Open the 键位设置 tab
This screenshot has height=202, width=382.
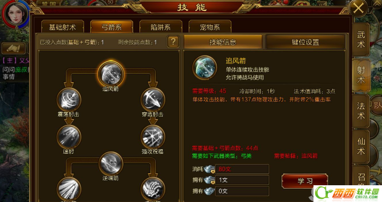tap(305, 42)
